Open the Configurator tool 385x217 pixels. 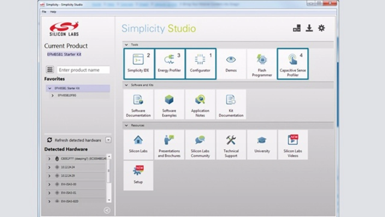coord(200,64)
